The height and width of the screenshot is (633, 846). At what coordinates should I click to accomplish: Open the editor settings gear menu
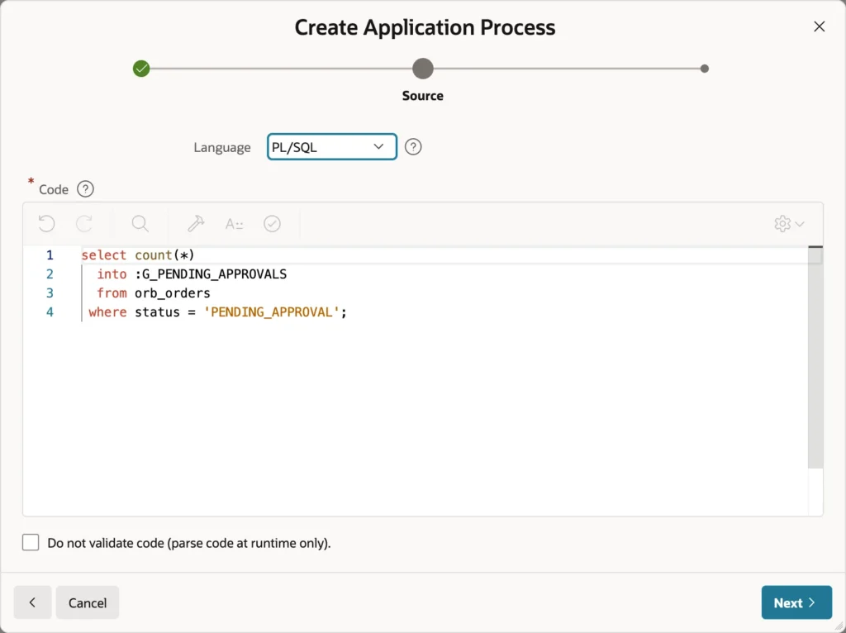click(x=789, y=223)
